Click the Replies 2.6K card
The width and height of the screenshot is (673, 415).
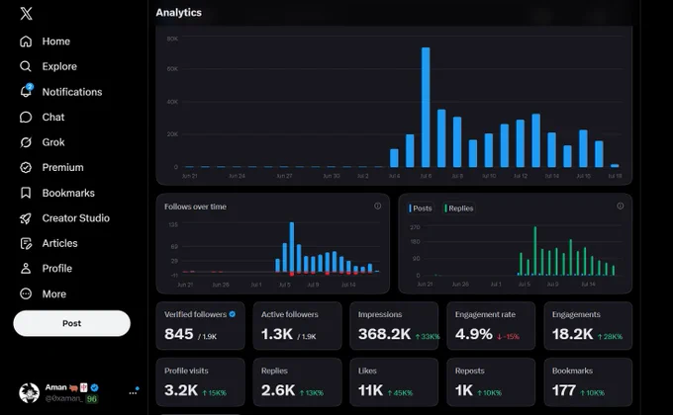click(298, 382)
